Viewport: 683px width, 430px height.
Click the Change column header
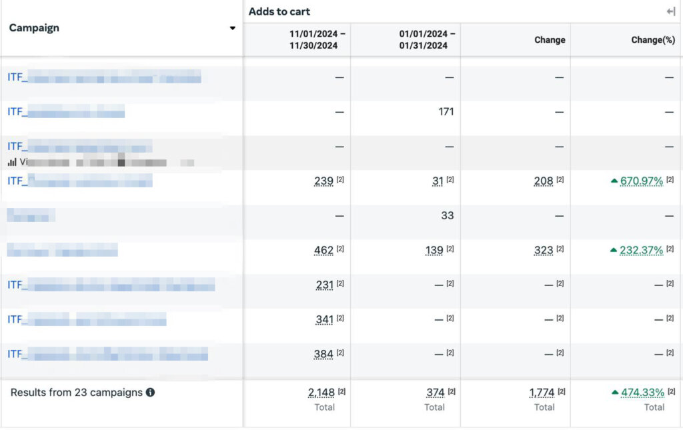click(550, 40)
